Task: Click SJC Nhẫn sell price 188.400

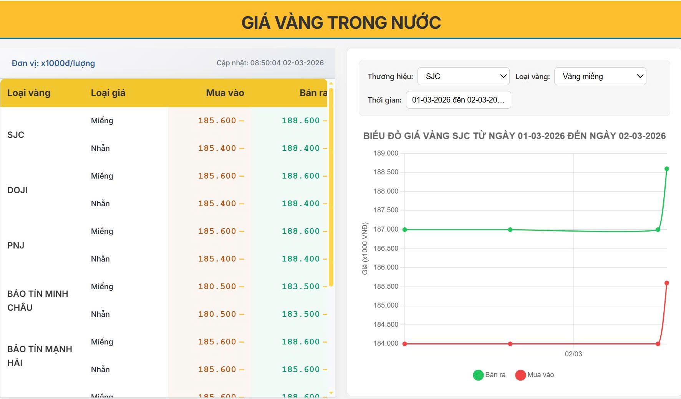Action: point(301,148)
